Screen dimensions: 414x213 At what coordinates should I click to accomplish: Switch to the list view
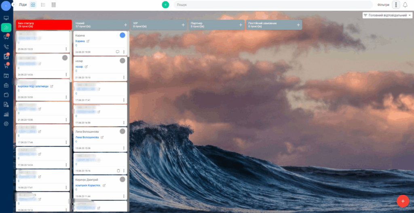pyautogui.click(x=43, y=5)
